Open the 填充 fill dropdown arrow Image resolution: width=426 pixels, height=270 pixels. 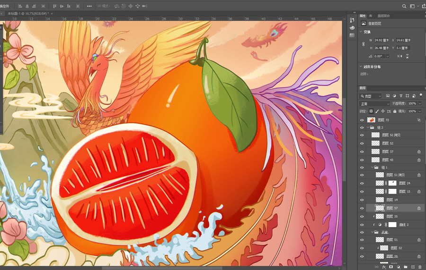tap(420, 111)
